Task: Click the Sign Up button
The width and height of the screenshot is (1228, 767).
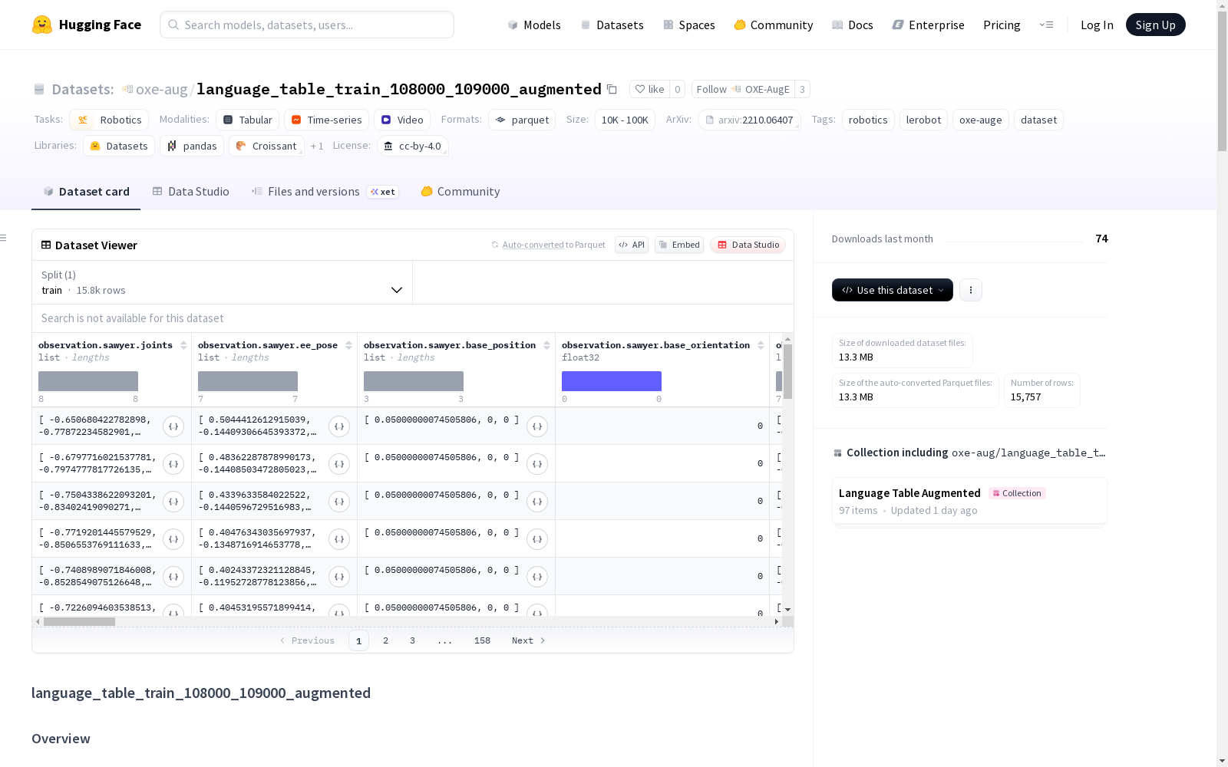Action: click(1155, 25)
